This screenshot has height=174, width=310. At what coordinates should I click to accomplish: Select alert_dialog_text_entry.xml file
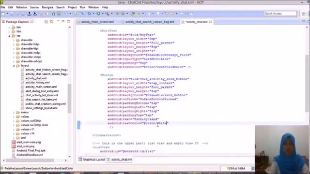click(x=42, y=91)
